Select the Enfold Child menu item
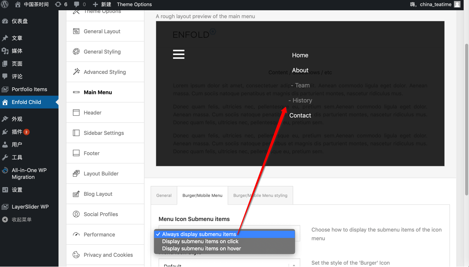The width and height of the screenshot is (469, 267). [29, 102]
